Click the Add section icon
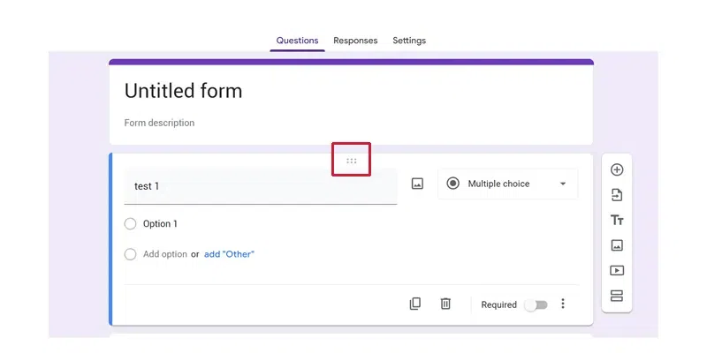Image resolution: width=707 pixels, height=353 pixels. (617, 296)
